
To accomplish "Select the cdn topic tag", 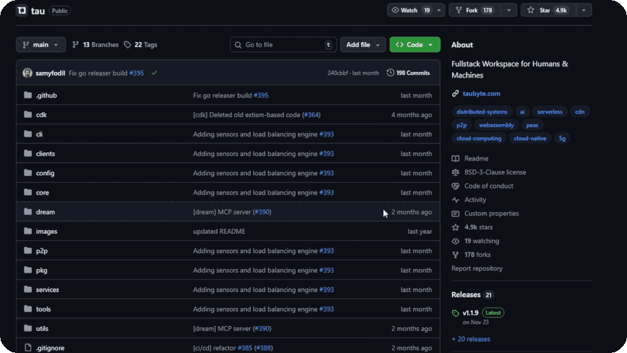I will (x=579, y=112).
